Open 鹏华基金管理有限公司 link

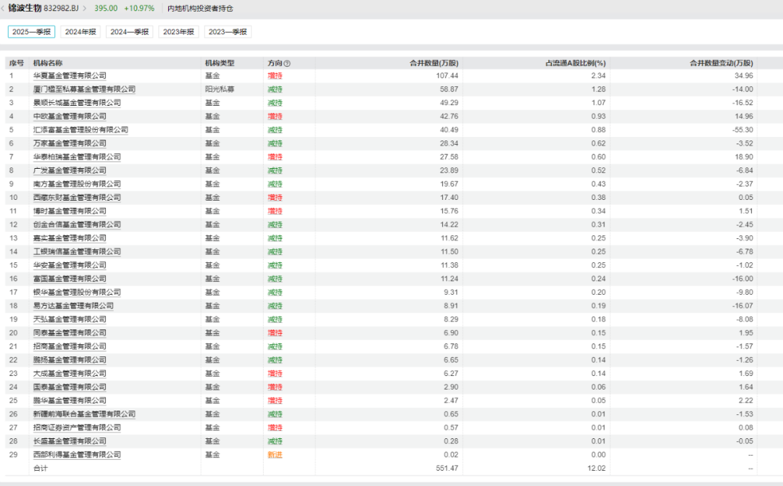[70, 401]
